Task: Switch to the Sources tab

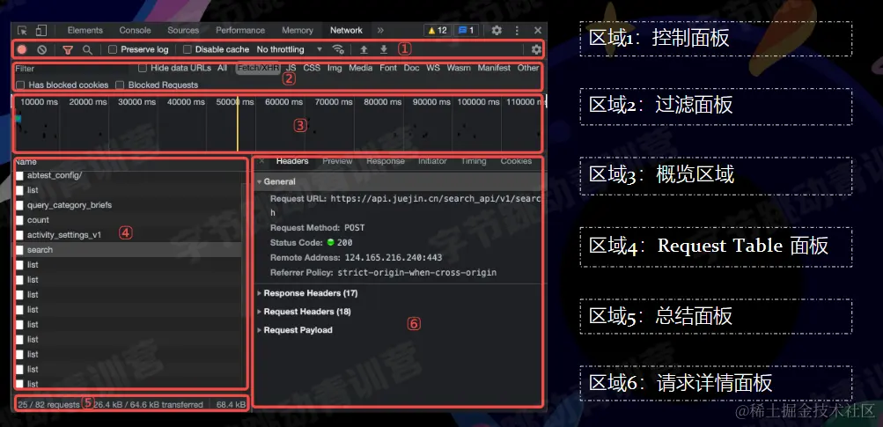Action: click(183, 31)
